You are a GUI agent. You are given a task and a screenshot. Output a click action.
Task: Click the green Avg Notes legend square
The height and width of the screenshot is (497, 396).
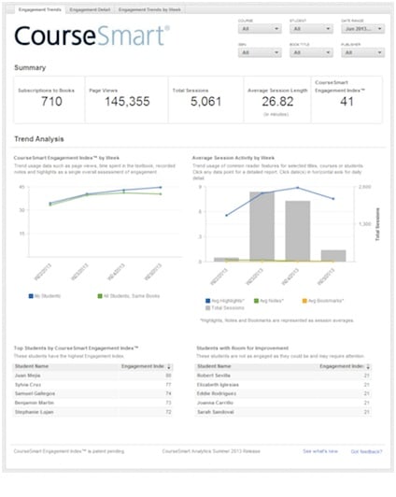tap(256, 301)
